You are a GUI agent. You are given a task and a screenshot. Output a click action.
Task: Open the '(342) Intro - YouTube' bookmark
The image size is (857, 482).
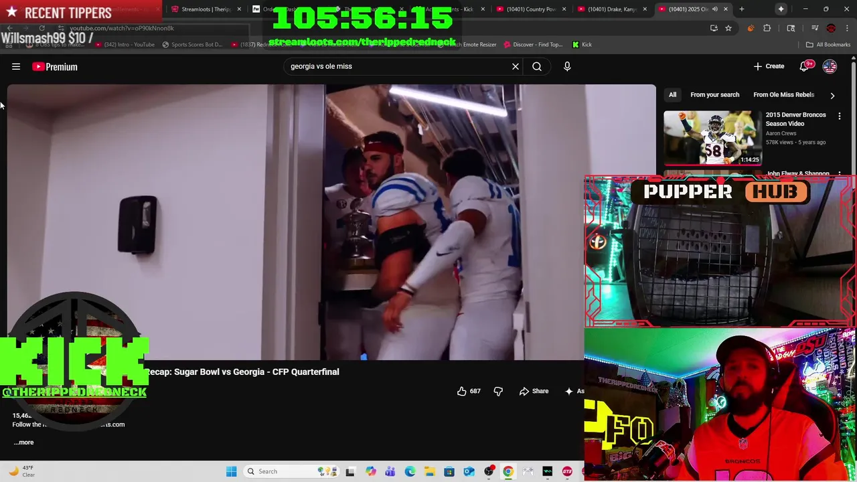click(x=126, y=45)
